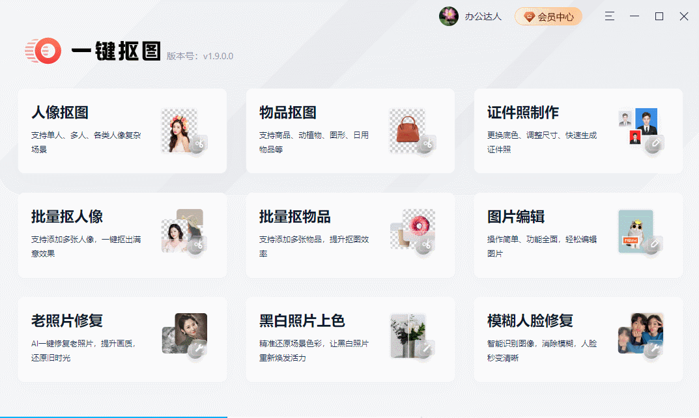The width and height of the screenshot is (699, 418).
Task: Click the 人像抠图 woman with flowers thumbnail
Action: coord(179,131)
